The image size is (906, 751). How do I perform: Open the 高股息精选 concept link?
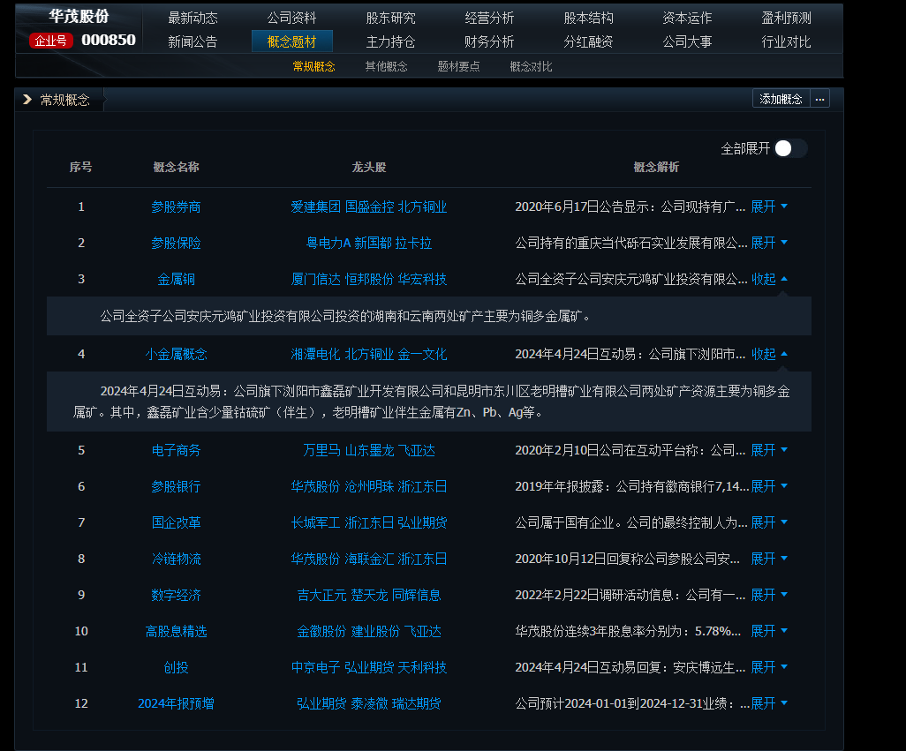point(177,631)
